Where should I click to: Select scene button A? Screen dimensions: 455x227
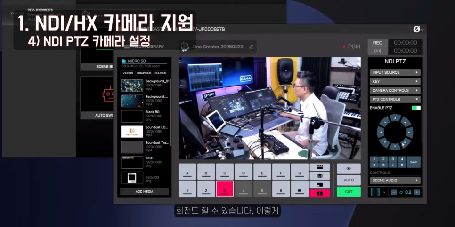(187, 172)
